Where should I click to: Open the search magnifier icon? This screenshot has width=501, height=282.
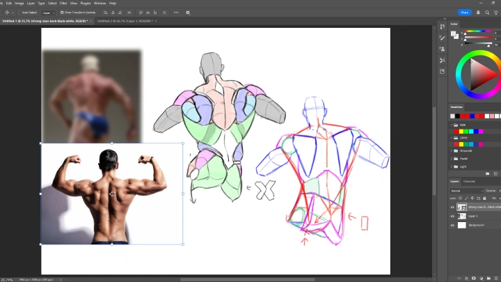click(487, 13)
